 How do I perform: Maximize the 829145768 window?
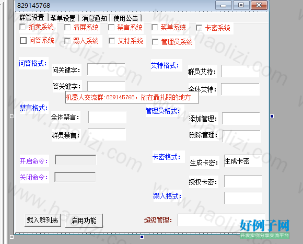click(241, 5)
